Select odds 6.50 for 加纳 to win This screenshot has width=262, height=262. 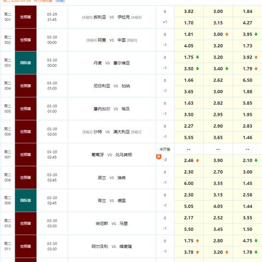tap(247, 80)
